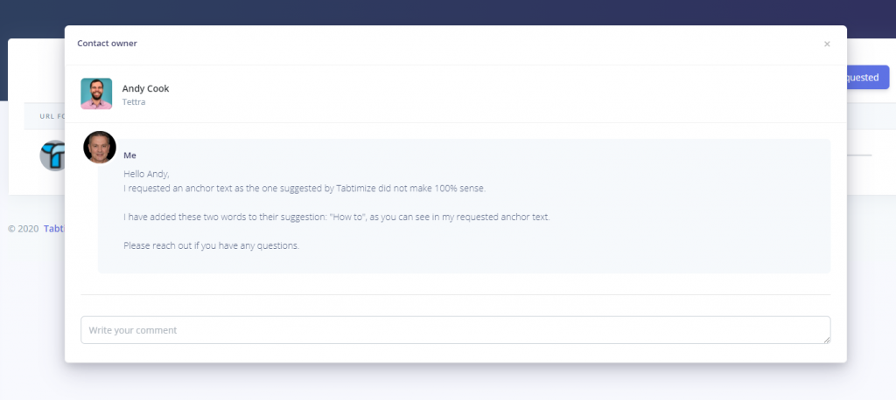896x400 pixels.
Task: Grab the comment box resize handle
Action: pos(827,340)
